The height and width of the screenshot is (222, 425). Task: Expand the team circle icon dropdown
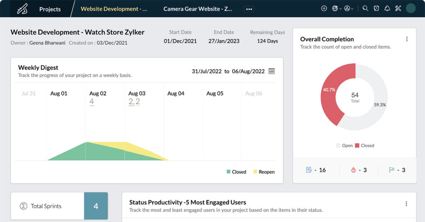349,9
